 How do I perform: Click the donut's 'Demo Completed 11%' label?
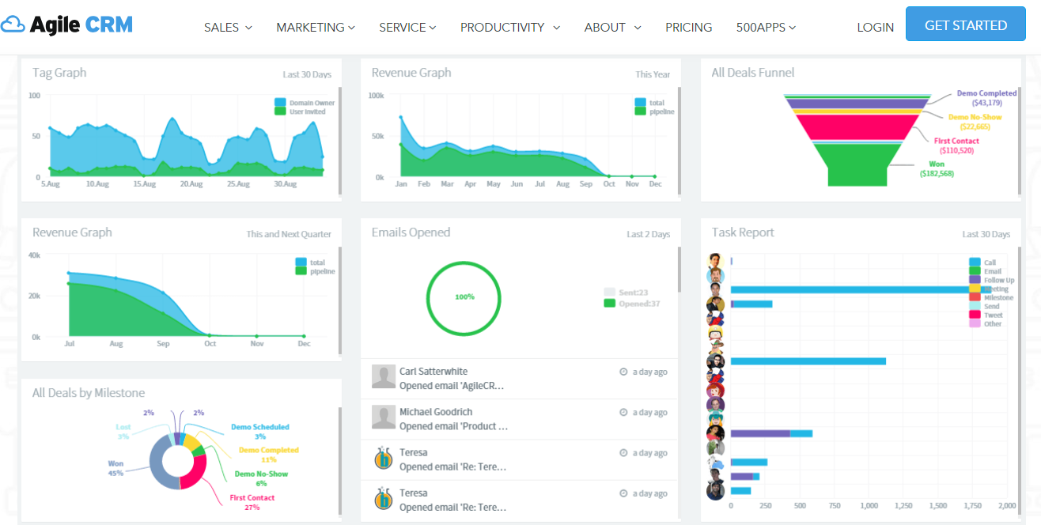(269, 455)
